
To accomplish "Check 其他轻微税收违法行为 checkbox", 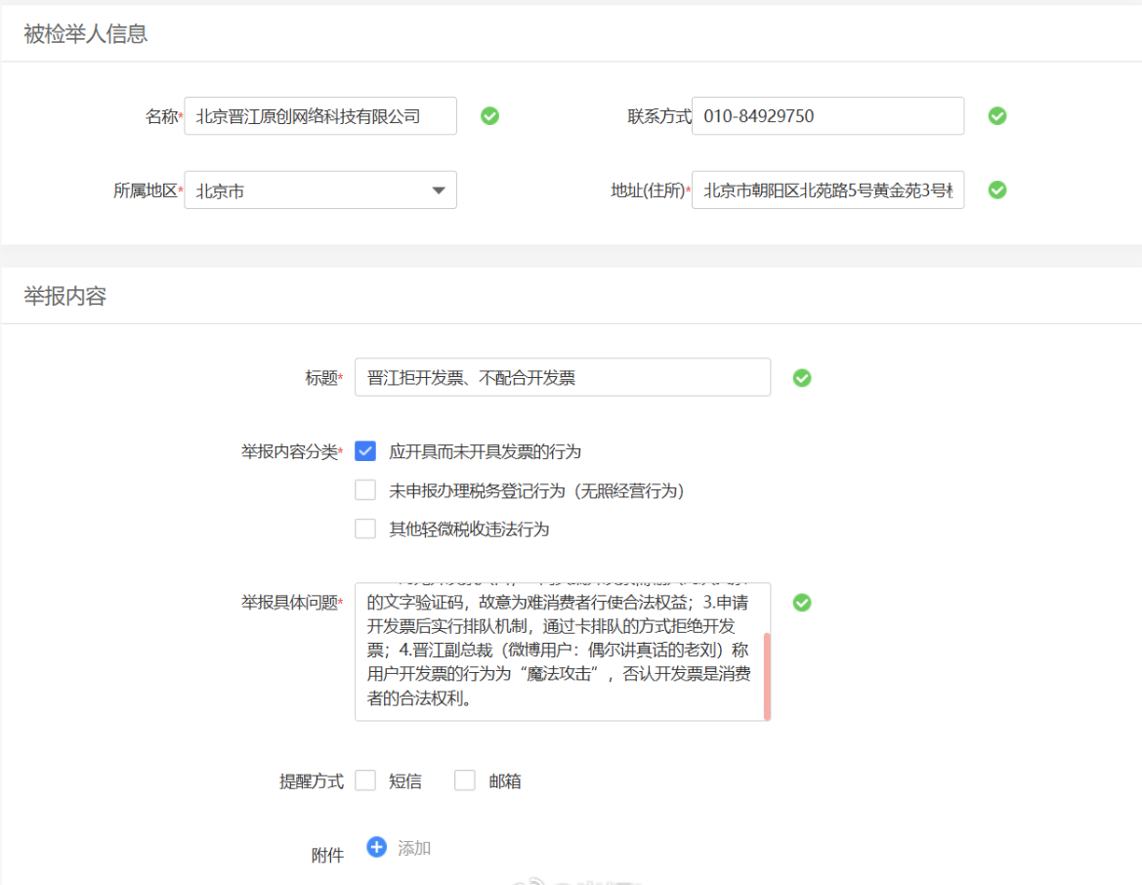I will [x=365, y=529].
